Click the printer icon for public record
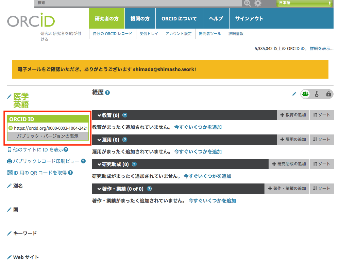The width and height of the screenshot is (339, 273). (x=10, y=161)
